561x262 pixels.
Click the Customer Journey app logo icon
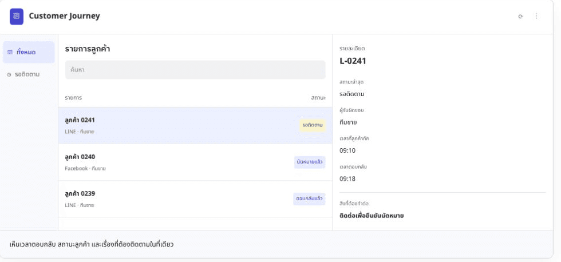point(17,17)
